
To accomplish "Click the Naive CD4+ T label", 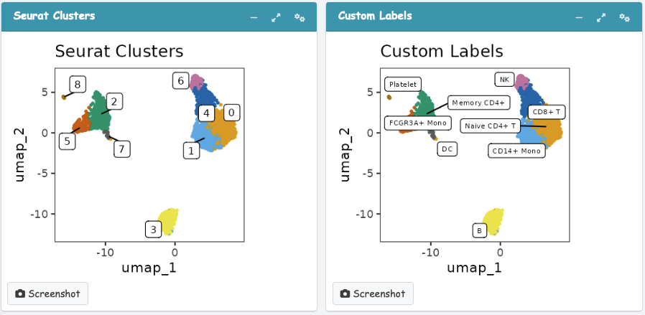I will coord(490,126).
